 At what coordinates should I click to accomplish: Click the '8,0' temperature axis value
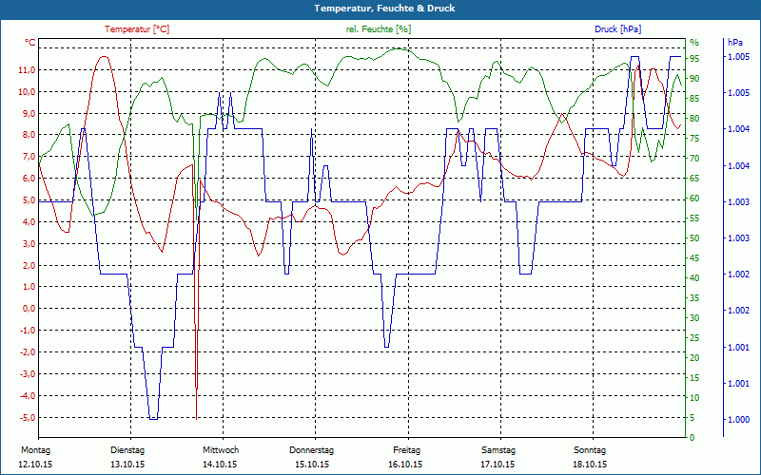point(29,135)
